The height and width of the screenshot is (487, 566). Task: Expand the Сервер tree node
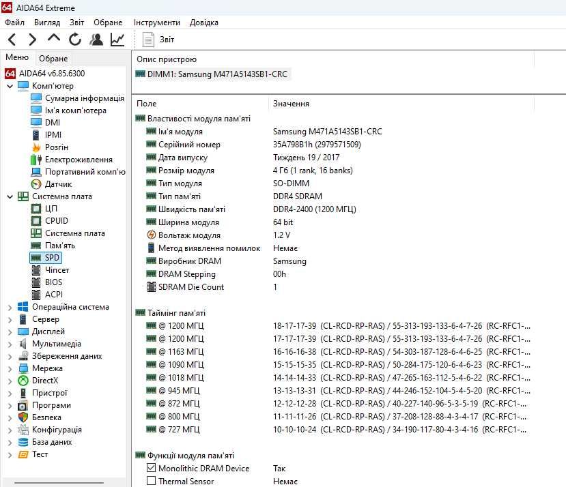10,319
